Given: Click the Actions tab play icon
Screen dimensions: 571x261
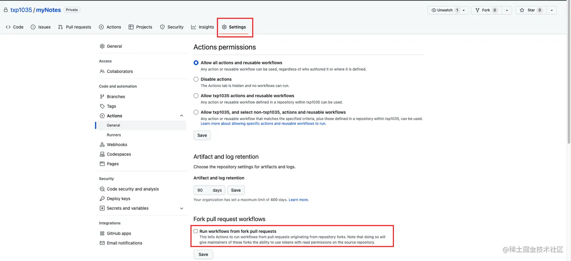Looking at the screenshot, I should click(x=101, y=27).
